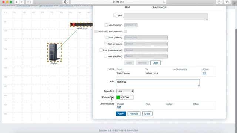Go forward with Safari forward arrow

coord(21,2)
